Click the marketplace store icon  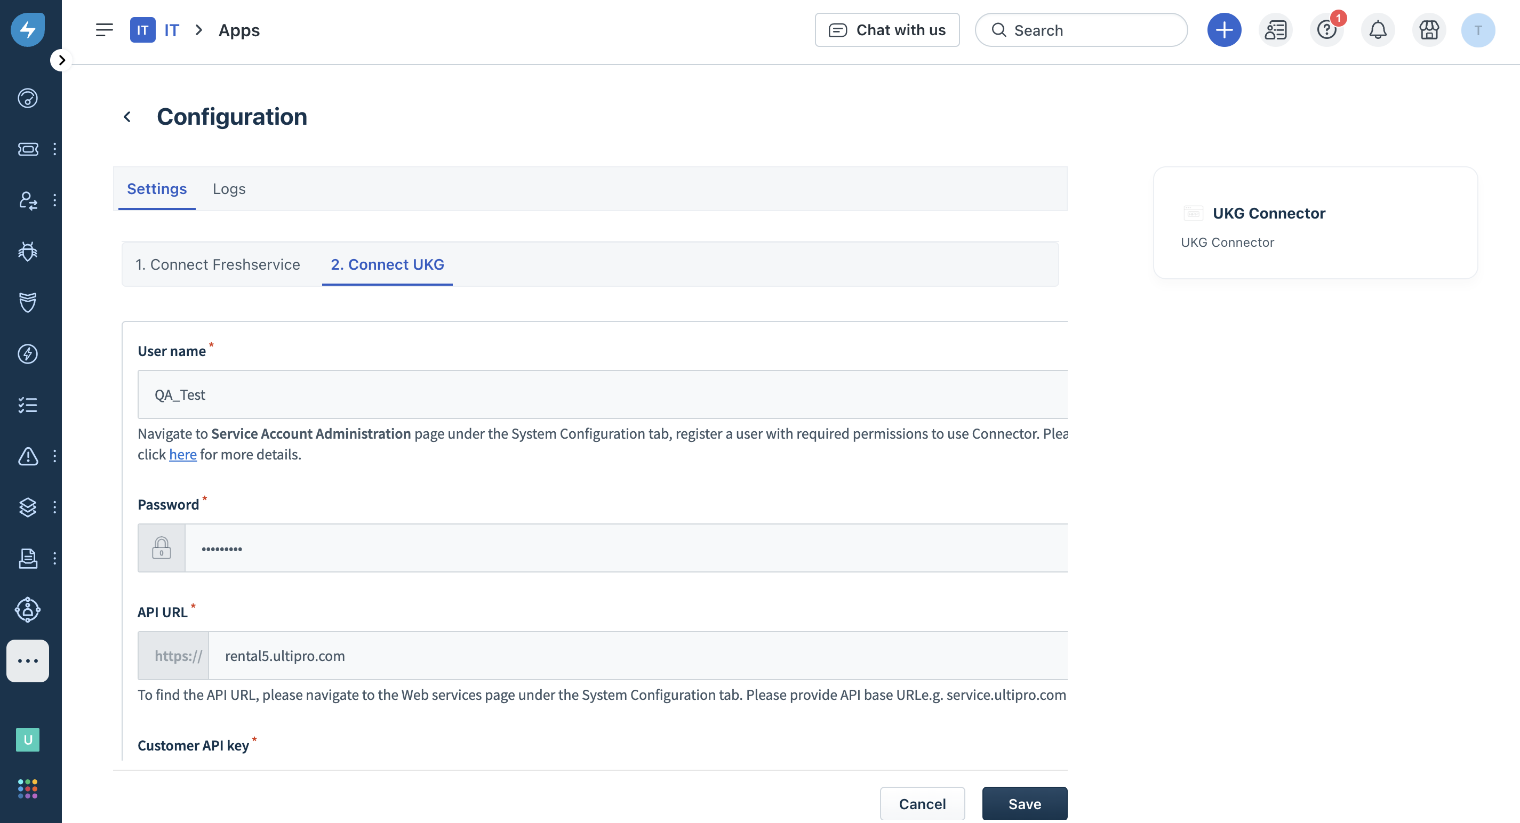pyautogui.click(x=1429, y=30)
